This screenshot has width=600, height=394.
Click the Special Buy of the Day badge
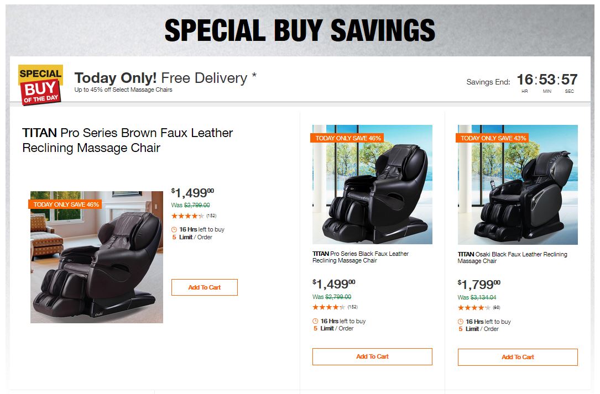click(x=40, y=85)
